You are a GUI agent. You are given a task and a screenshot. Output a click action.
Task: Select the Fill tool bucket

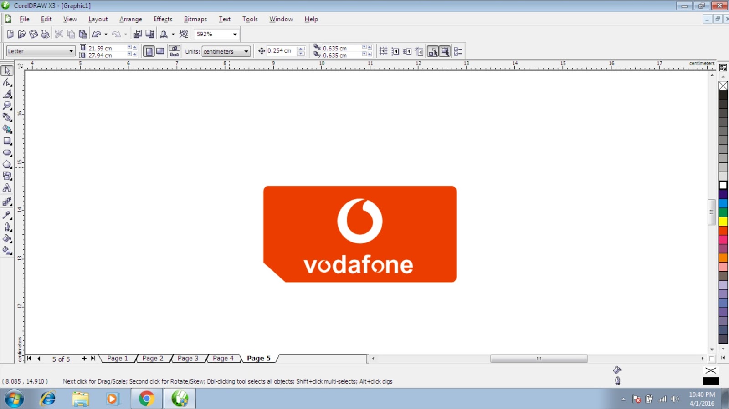[7, 238]
